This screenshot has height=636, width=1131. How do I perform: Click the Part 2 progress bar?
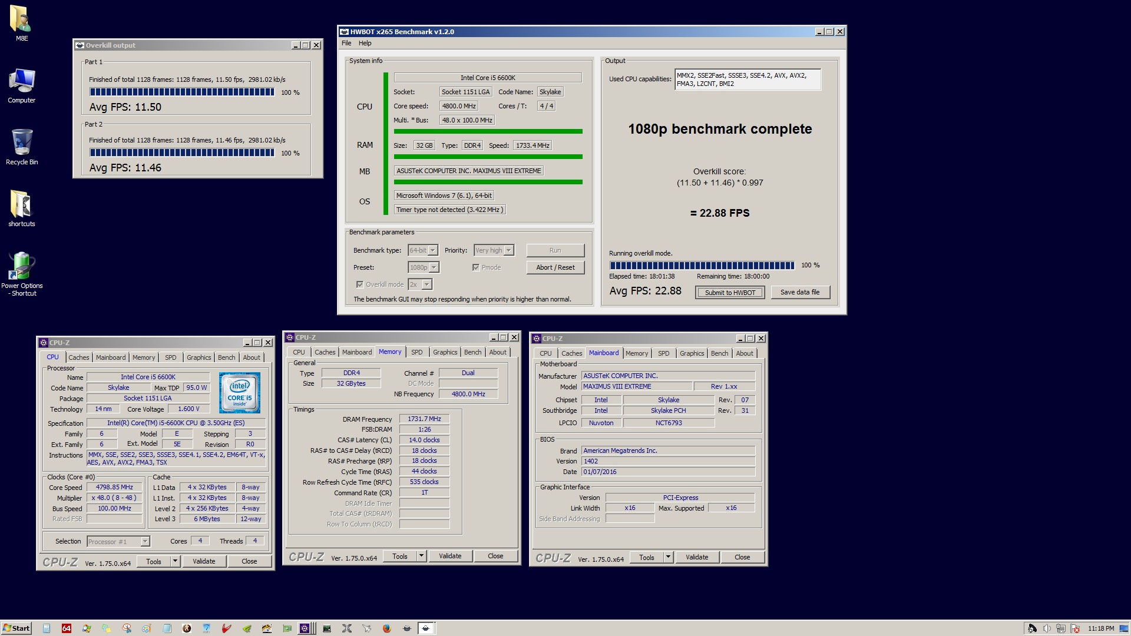pos(182,153)
